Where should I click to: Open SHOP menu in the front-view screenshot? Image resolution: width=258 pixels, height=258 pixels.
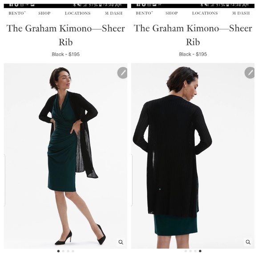tap(44, 13)
